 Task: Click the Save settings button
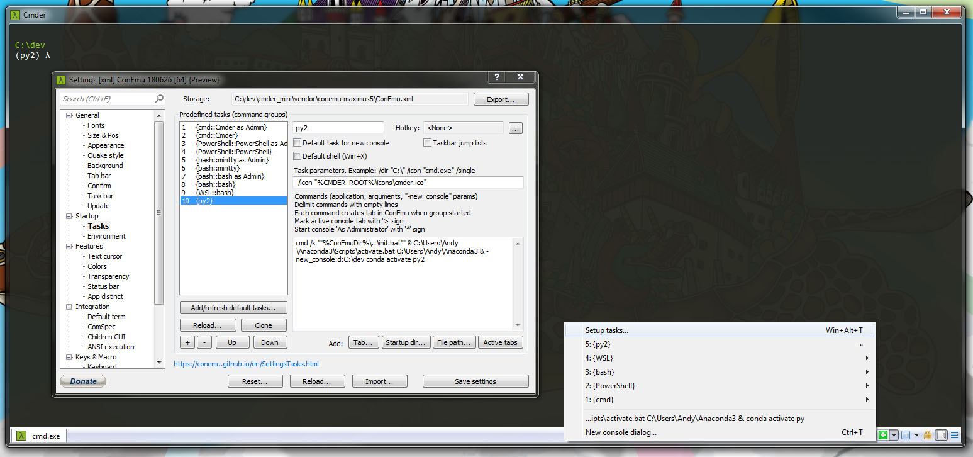[475, 381]
